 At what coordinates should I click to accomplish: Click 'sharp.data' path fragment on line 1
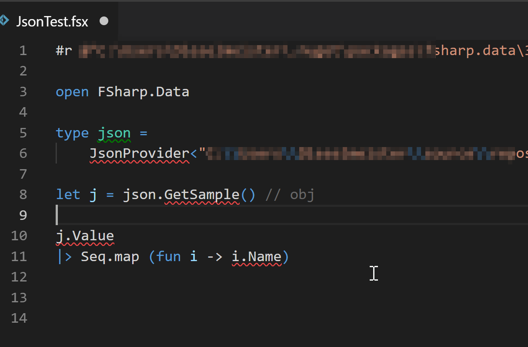[475, 51]
